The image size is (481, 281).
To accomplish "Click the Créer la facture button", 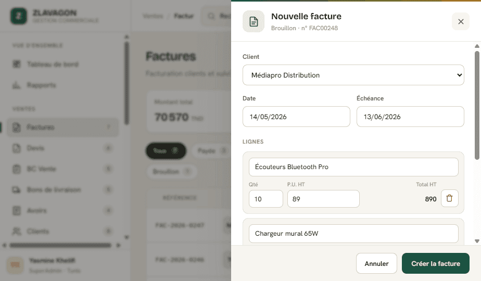I will tap(435, 263).
